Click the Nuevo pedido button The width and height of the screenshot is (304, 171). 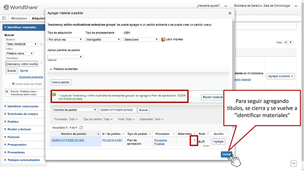(x=61, y=82)
